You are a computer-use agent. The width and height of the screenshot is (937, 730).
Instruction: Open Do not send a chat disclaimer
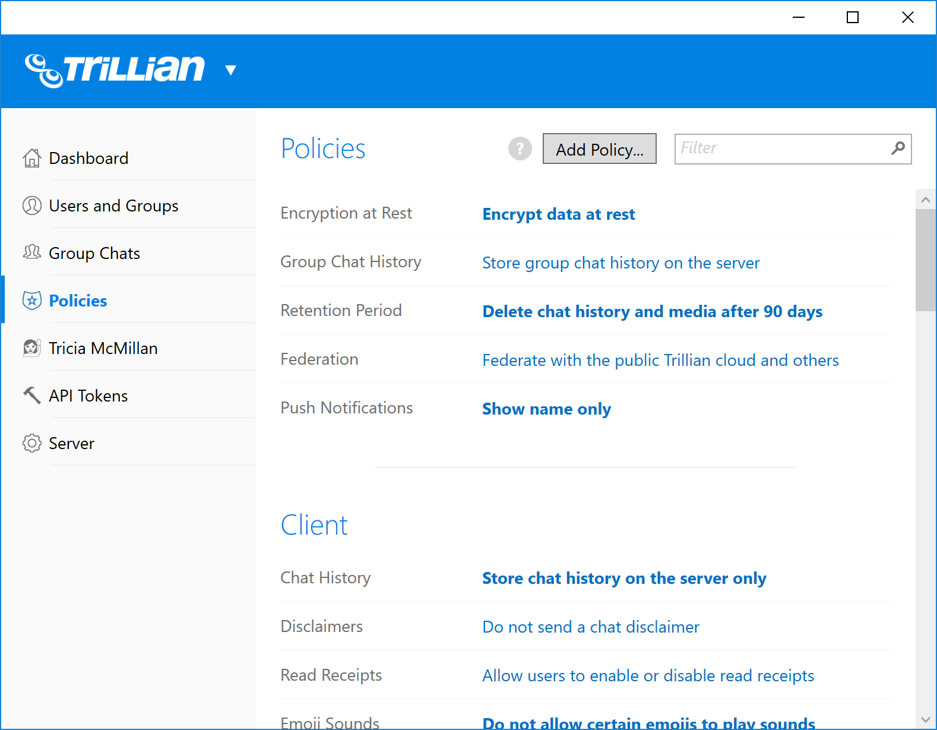point(591,627)
